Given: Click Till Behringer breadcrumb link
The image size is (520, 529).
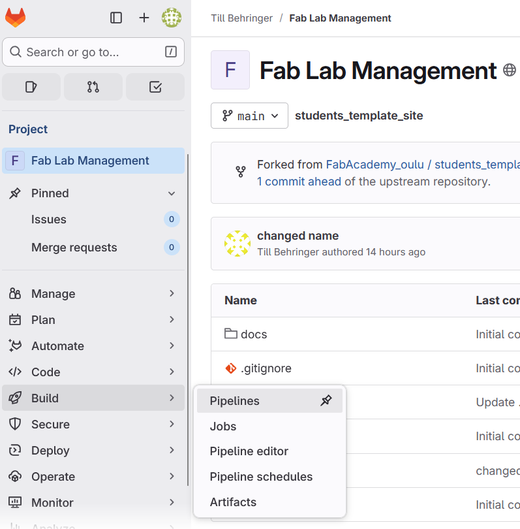Looking at the screenshot, I should point(241,18).
